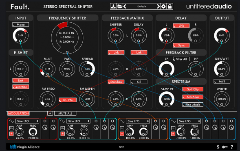Toggle the preset lock icon
The width and height of the screenshot is (240, 151).
coord(170,6)
